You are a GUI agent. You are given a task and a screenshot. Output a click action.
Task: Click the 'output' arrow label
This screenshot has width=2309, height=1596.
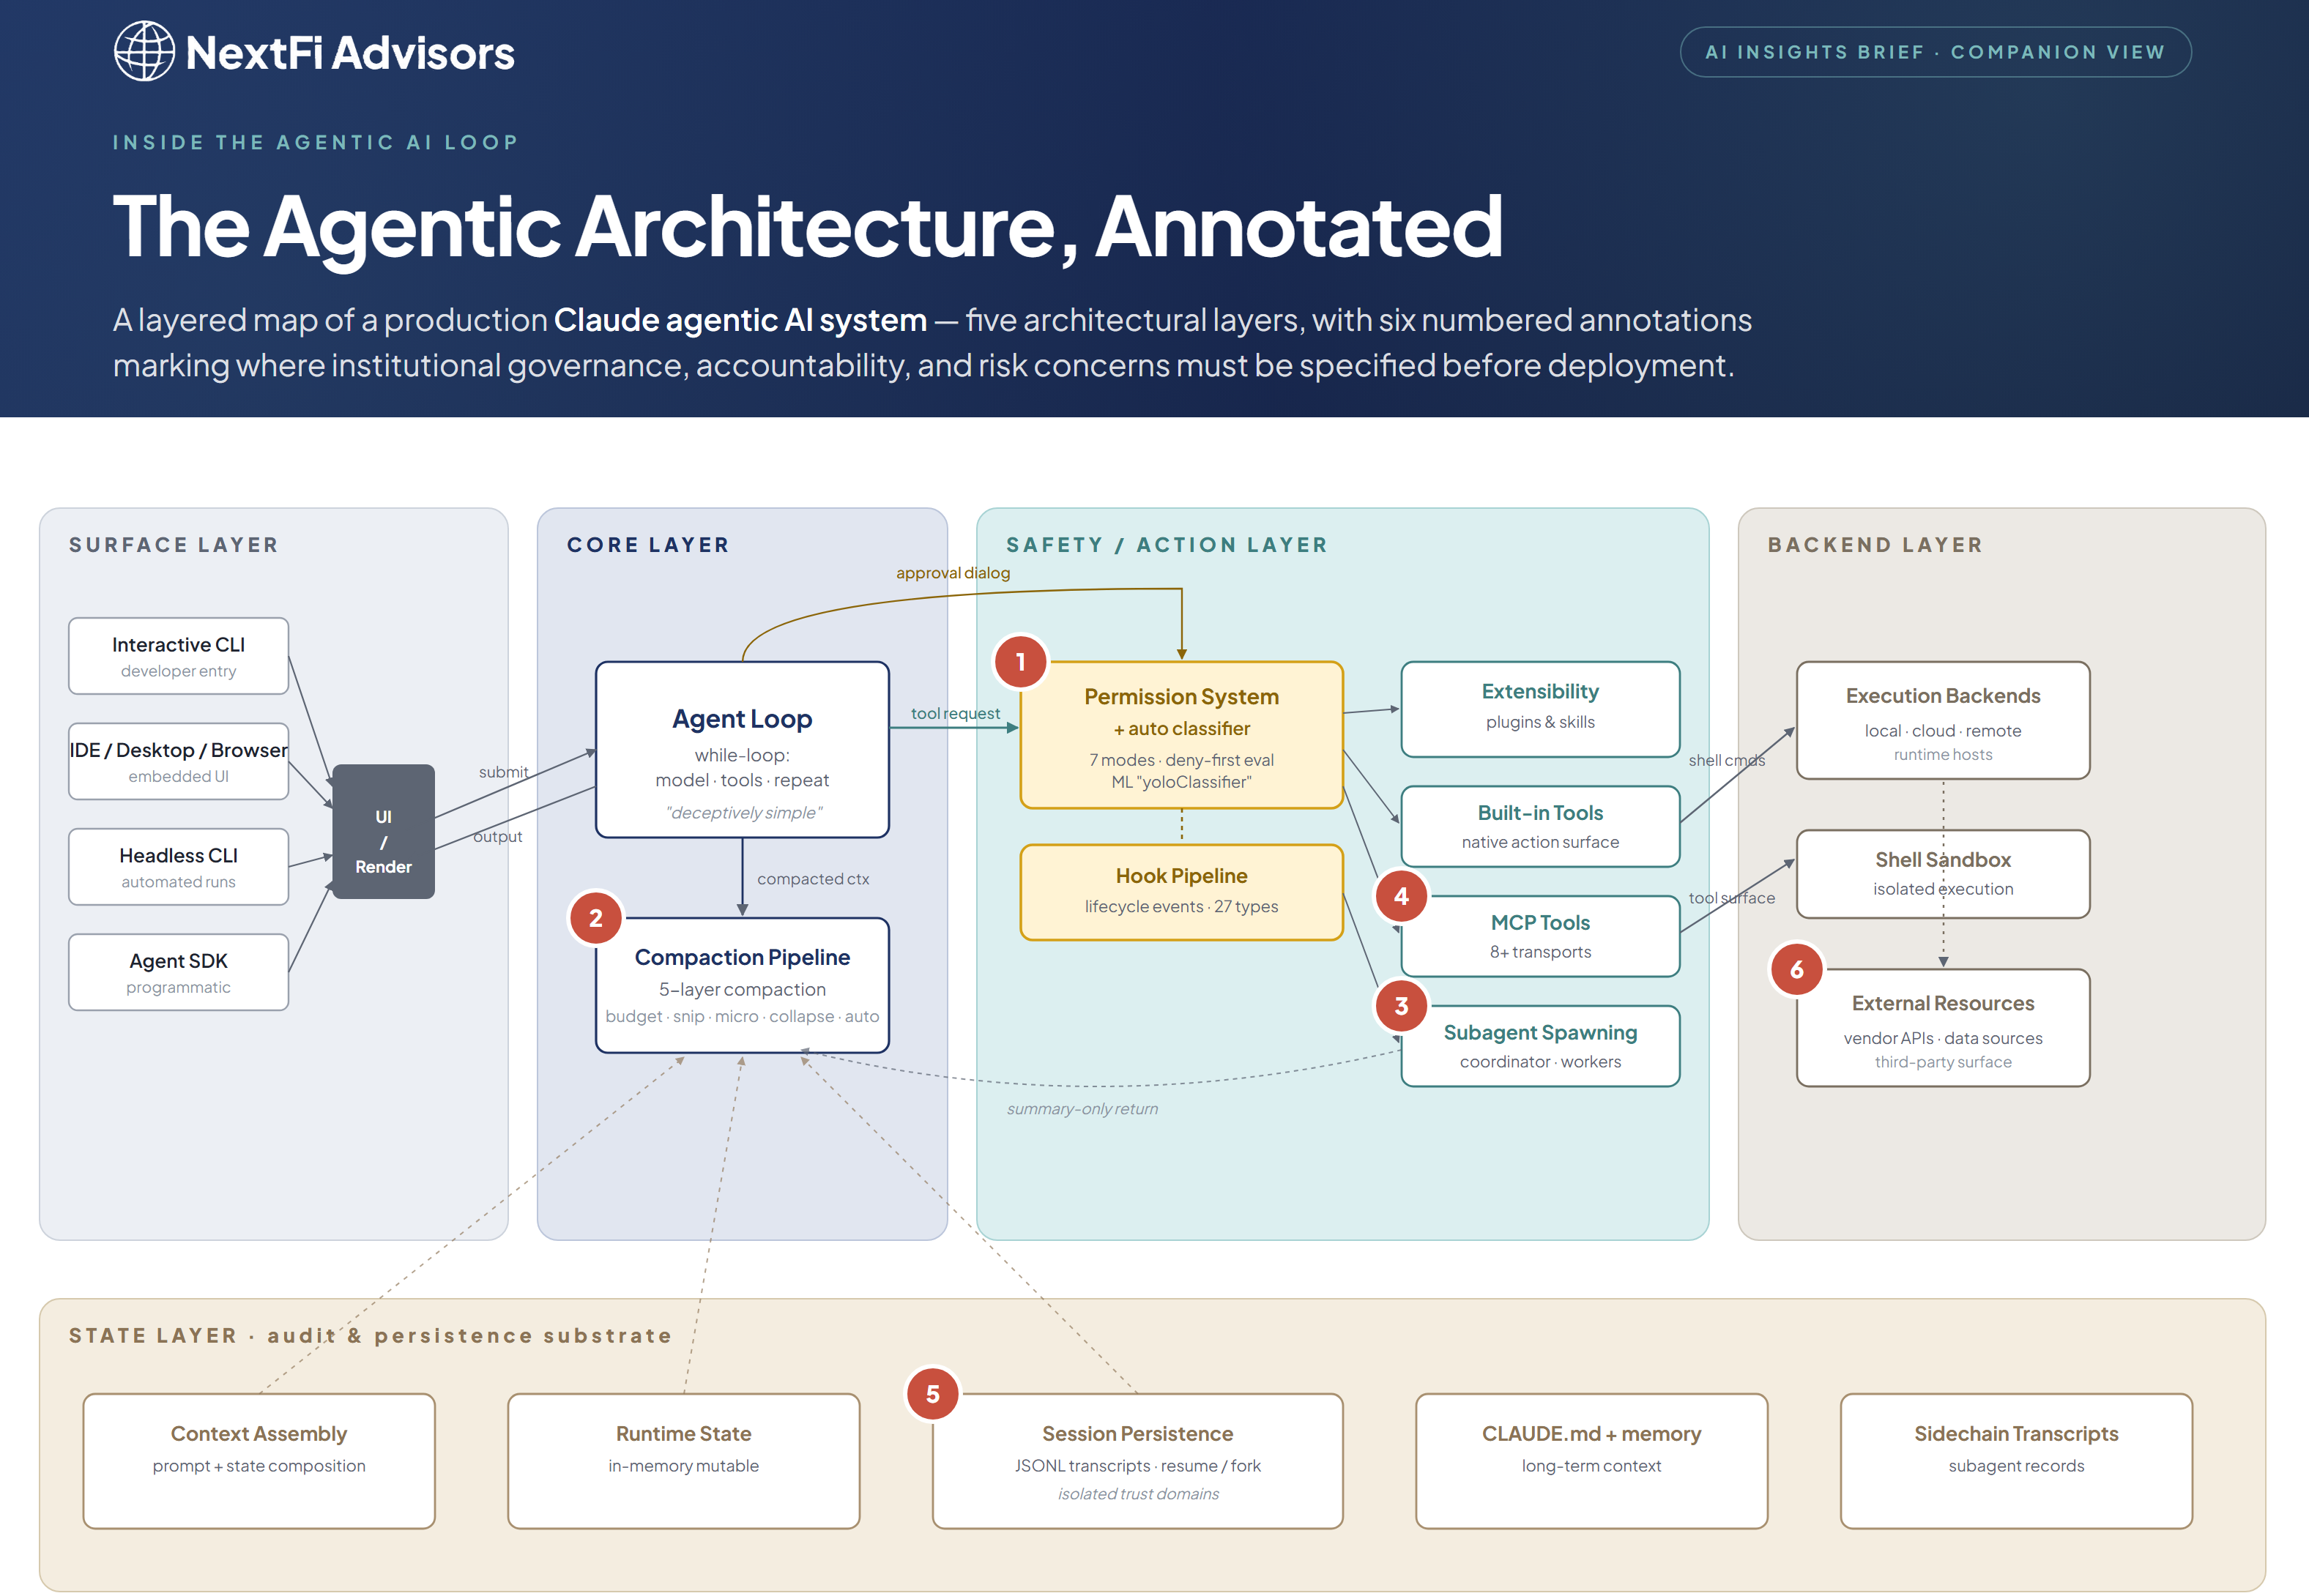(x=497, y=837)
